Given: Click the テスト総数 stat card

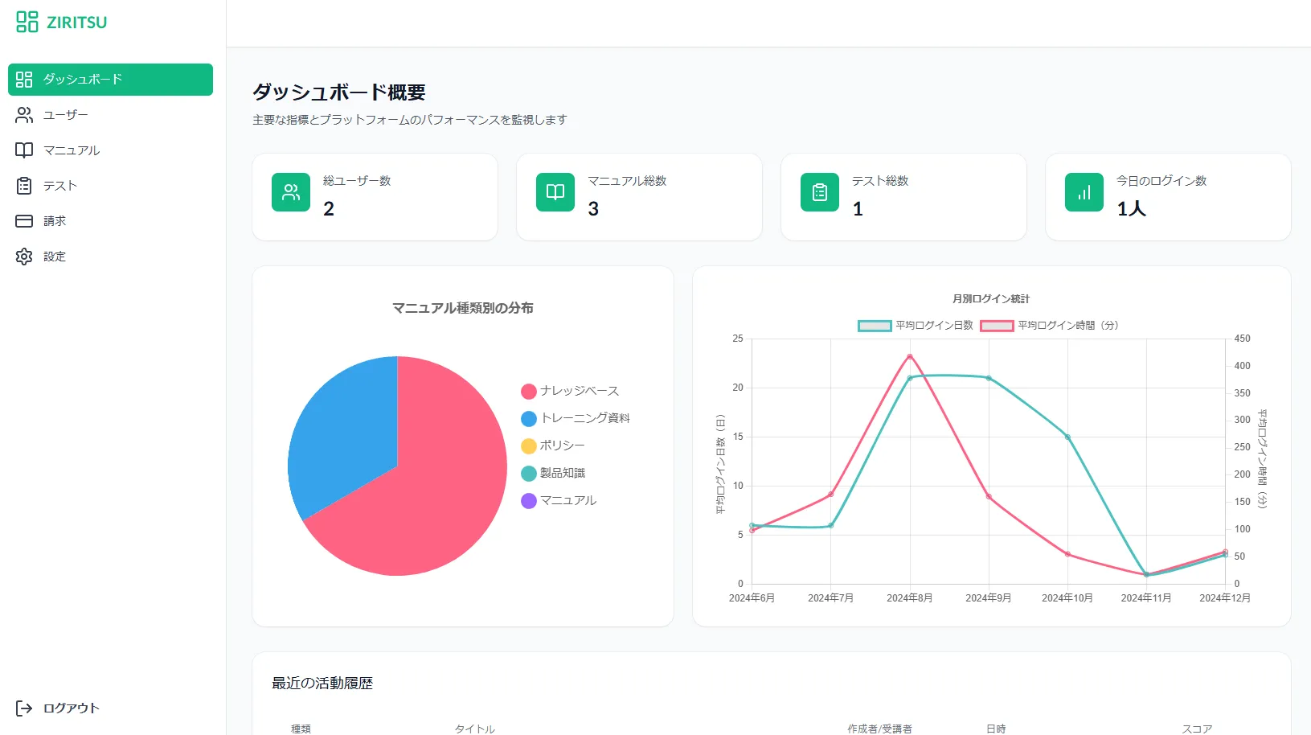Looking at the screenshot, I should coord(903,197).
